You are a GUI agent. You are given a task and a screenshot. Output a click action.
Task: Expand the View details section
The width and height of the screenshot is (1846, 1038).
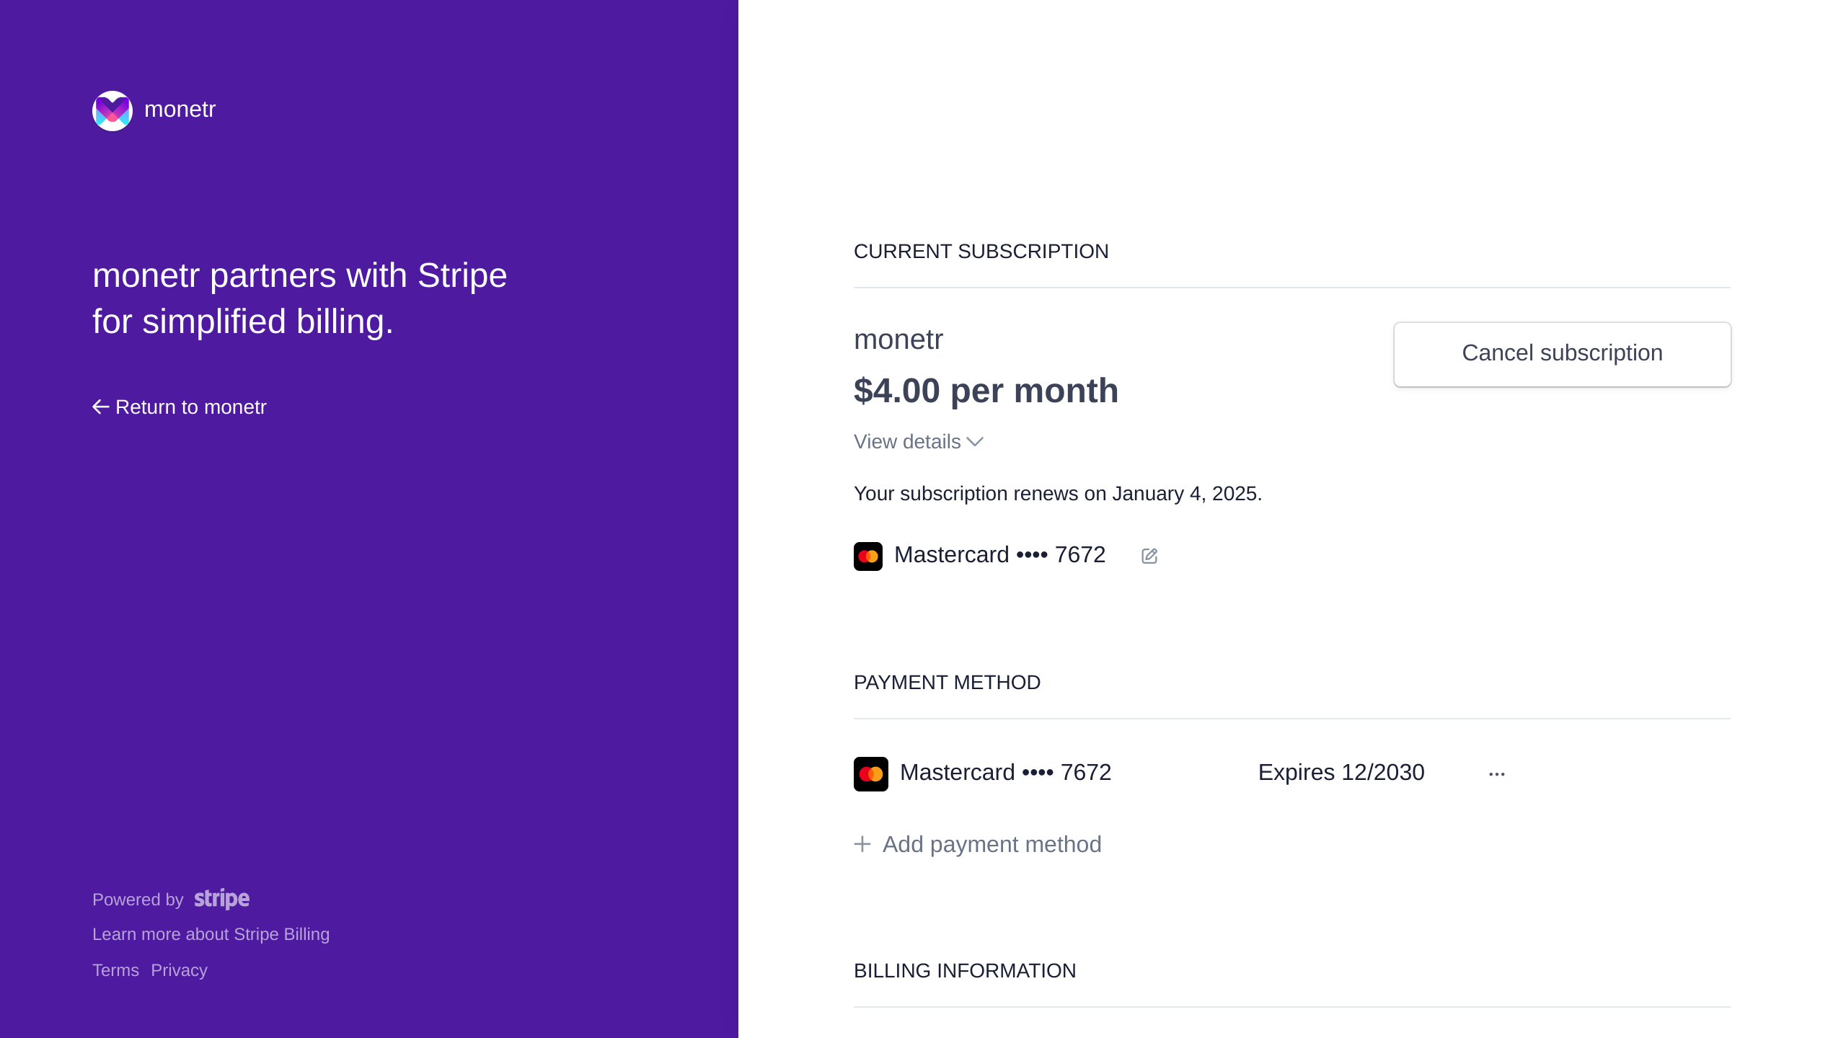pyautogui.click(x=917, y=443)
